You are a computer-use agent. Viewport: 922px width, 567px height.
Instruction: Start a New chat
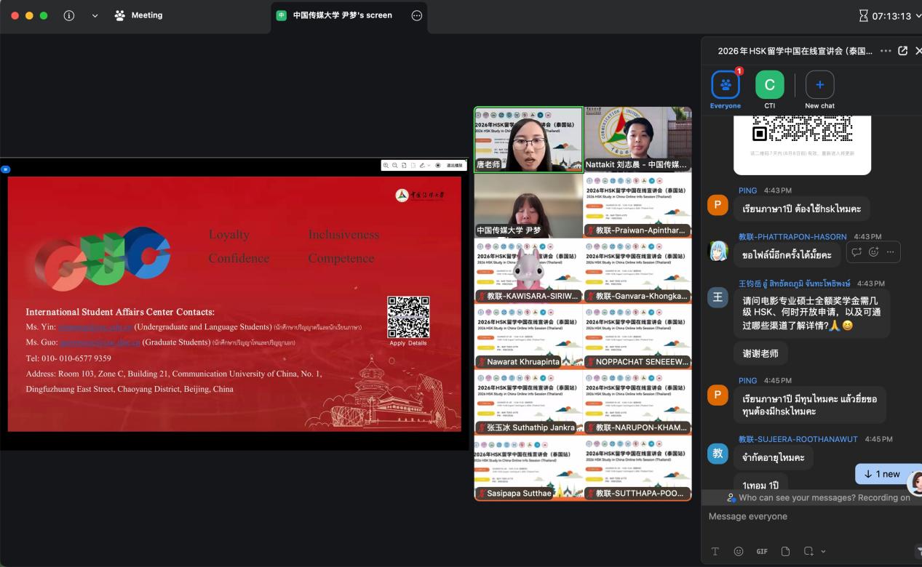[819, 89]
